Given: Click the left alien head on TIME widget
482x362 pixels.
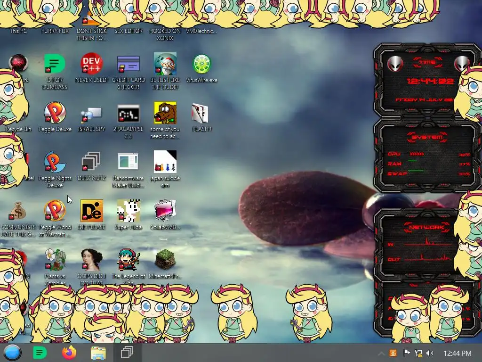Looking at the screenshot, I should tap(395, 64).
